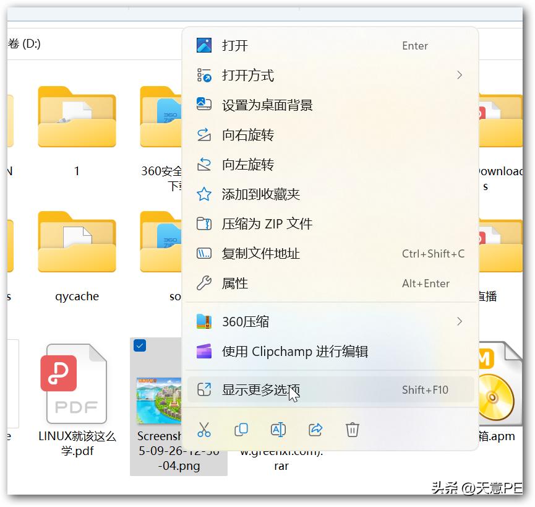Expand the 360压缩 submenu arrow

[460, 321]
